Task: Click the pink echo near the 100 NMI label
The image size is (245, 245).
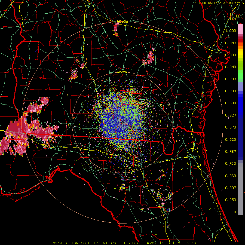Action: [116, 29]
